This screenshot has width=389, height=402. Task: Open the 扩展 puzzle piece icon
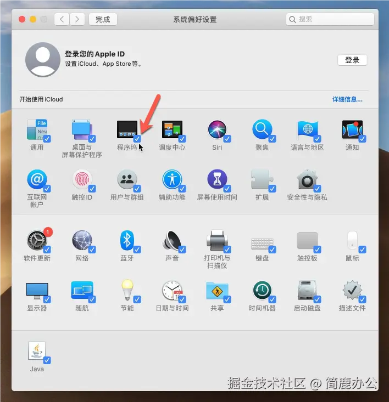pyautogui.click(x=262, y=179)
